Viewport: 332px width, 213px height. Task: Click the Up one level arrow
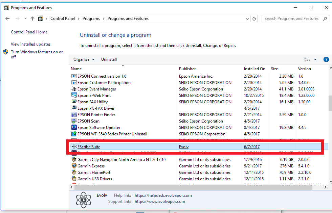tap(32, 19)
